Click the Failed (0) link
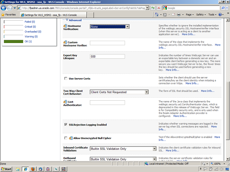This screenshot has width=230, height=172. coord(30,21)
